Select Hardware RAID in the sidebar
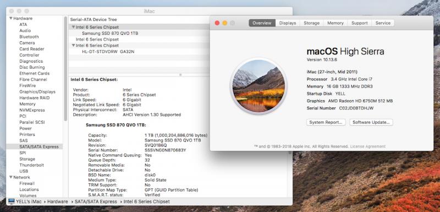The width and height of the screenshot is (440, 212). tap(34, 97)
